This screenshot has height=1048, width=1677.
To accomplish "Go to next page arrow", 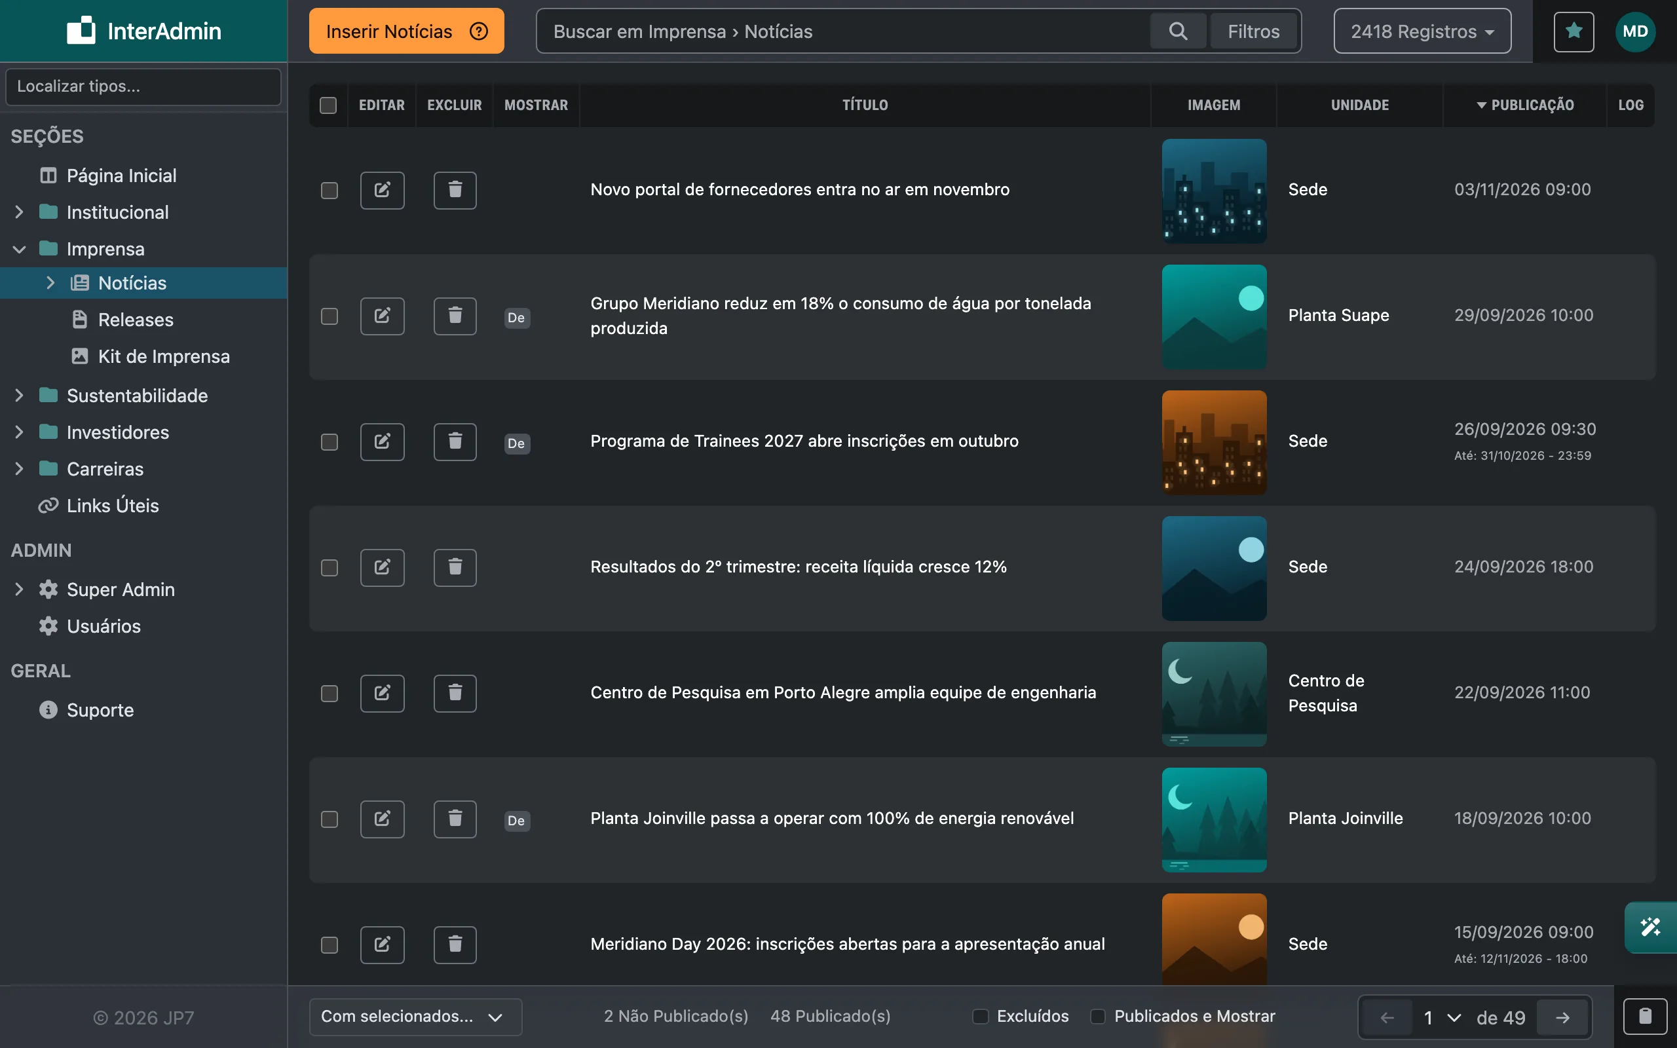I will (1562, 1017).
